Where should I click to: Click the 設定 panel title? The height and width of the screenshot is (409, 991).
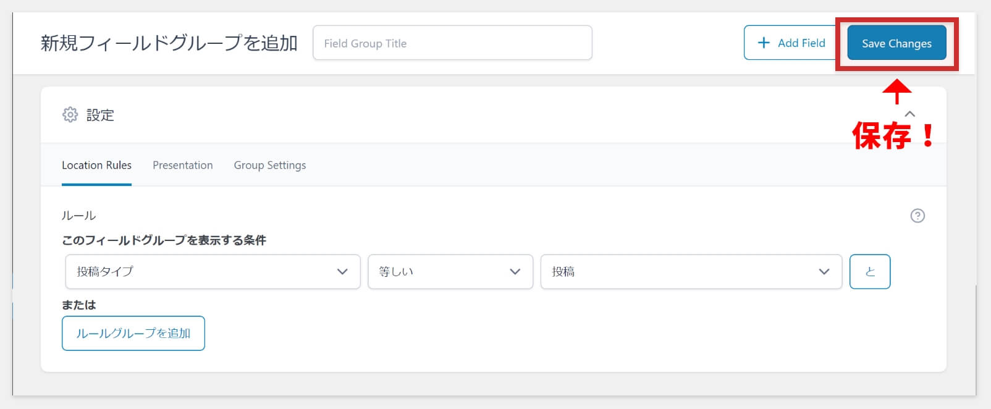[x=100, y=115]
